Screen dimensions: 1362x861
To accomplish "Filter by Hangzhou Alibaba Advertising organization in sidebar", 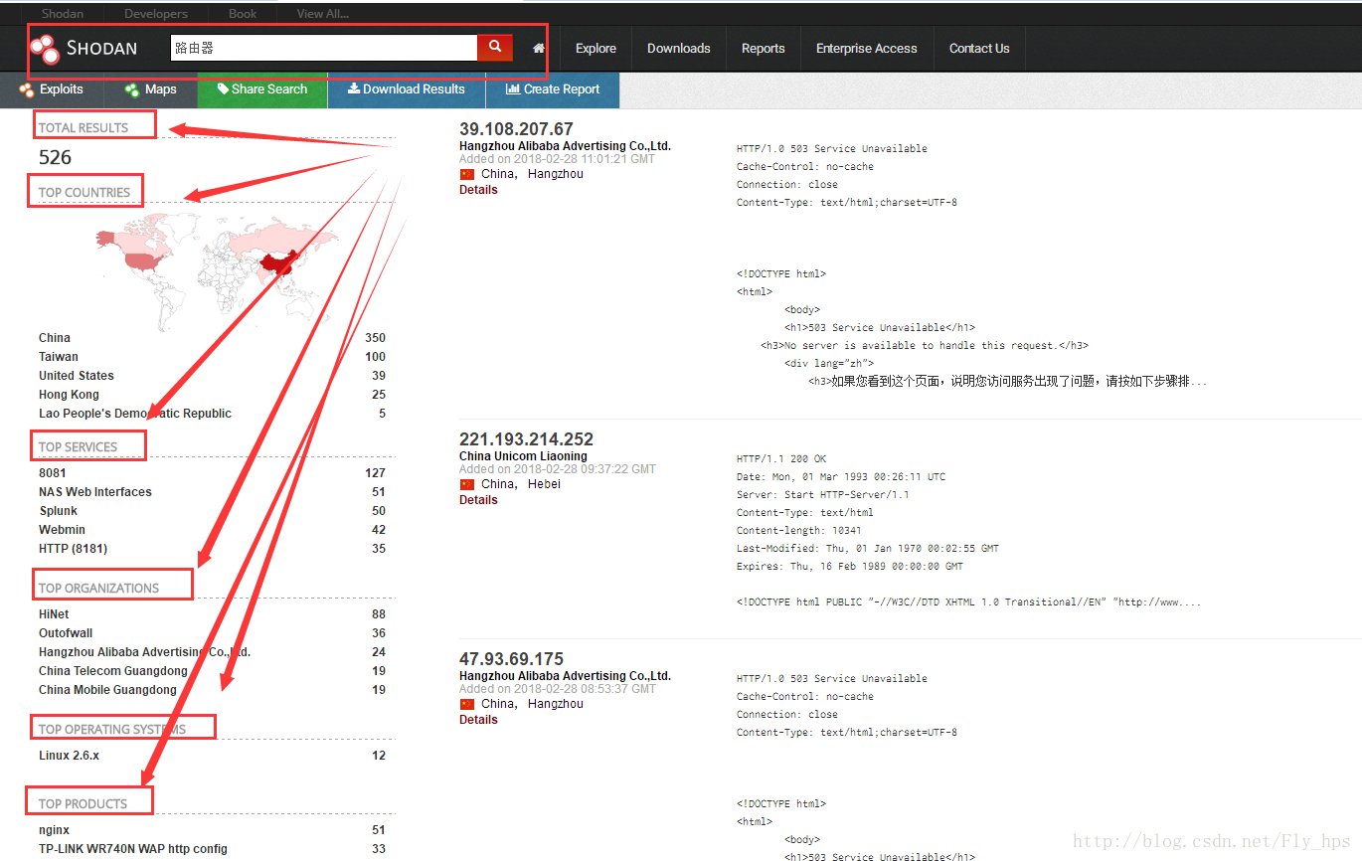I will 145,652.
